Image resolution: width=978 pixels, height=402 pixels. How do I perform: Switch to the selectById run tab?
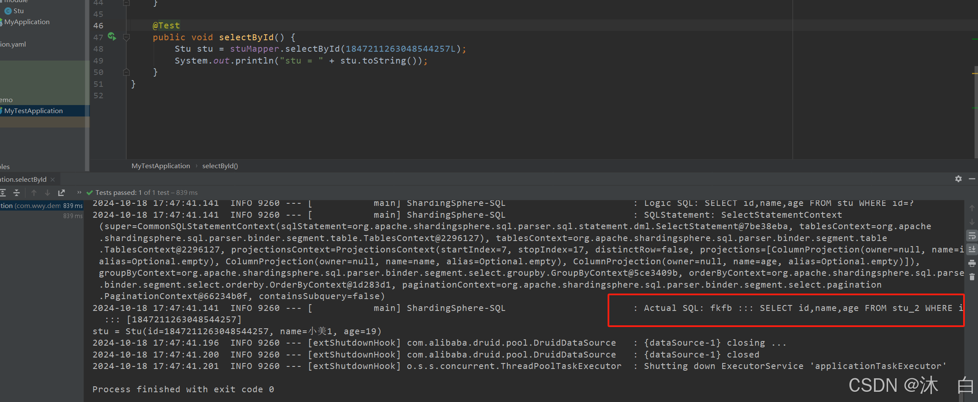[x=23, y=179]
